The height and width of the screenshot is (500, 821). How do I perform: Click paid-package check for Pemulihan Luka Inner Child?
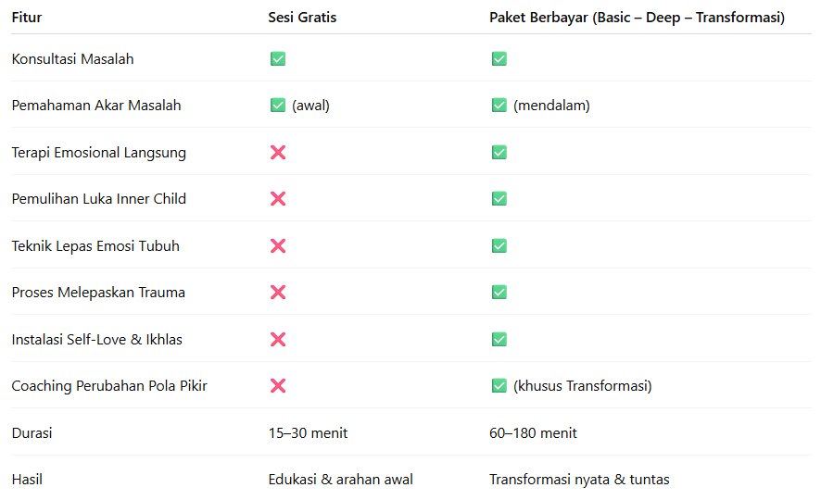[499, 199]
